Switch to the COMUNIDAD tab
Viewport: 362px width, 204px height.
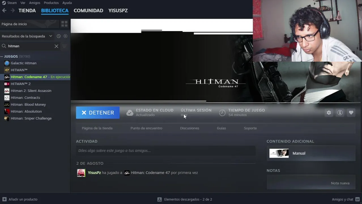(88, 10)
